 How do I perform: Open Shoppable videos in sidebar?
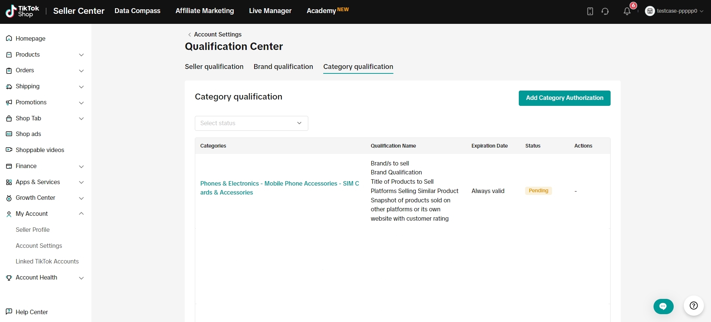(40, 150)
